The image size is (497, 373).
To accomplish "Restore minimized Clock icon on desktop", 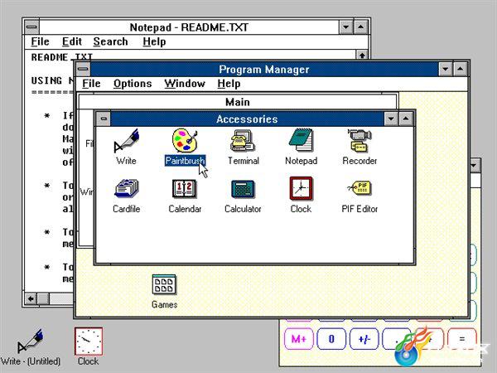I will [x=89, y=342].
